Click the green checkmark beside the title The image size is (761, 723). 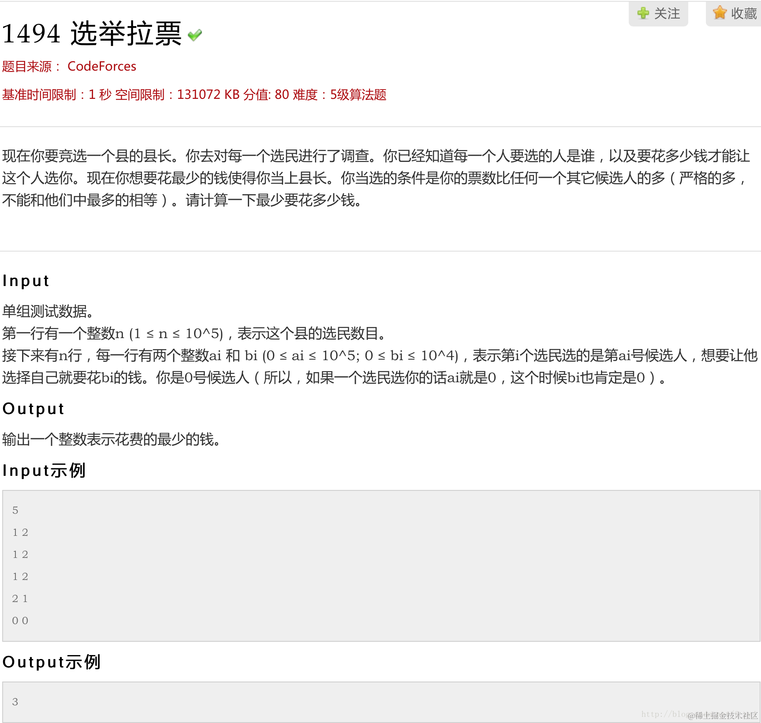click(194, 35)
